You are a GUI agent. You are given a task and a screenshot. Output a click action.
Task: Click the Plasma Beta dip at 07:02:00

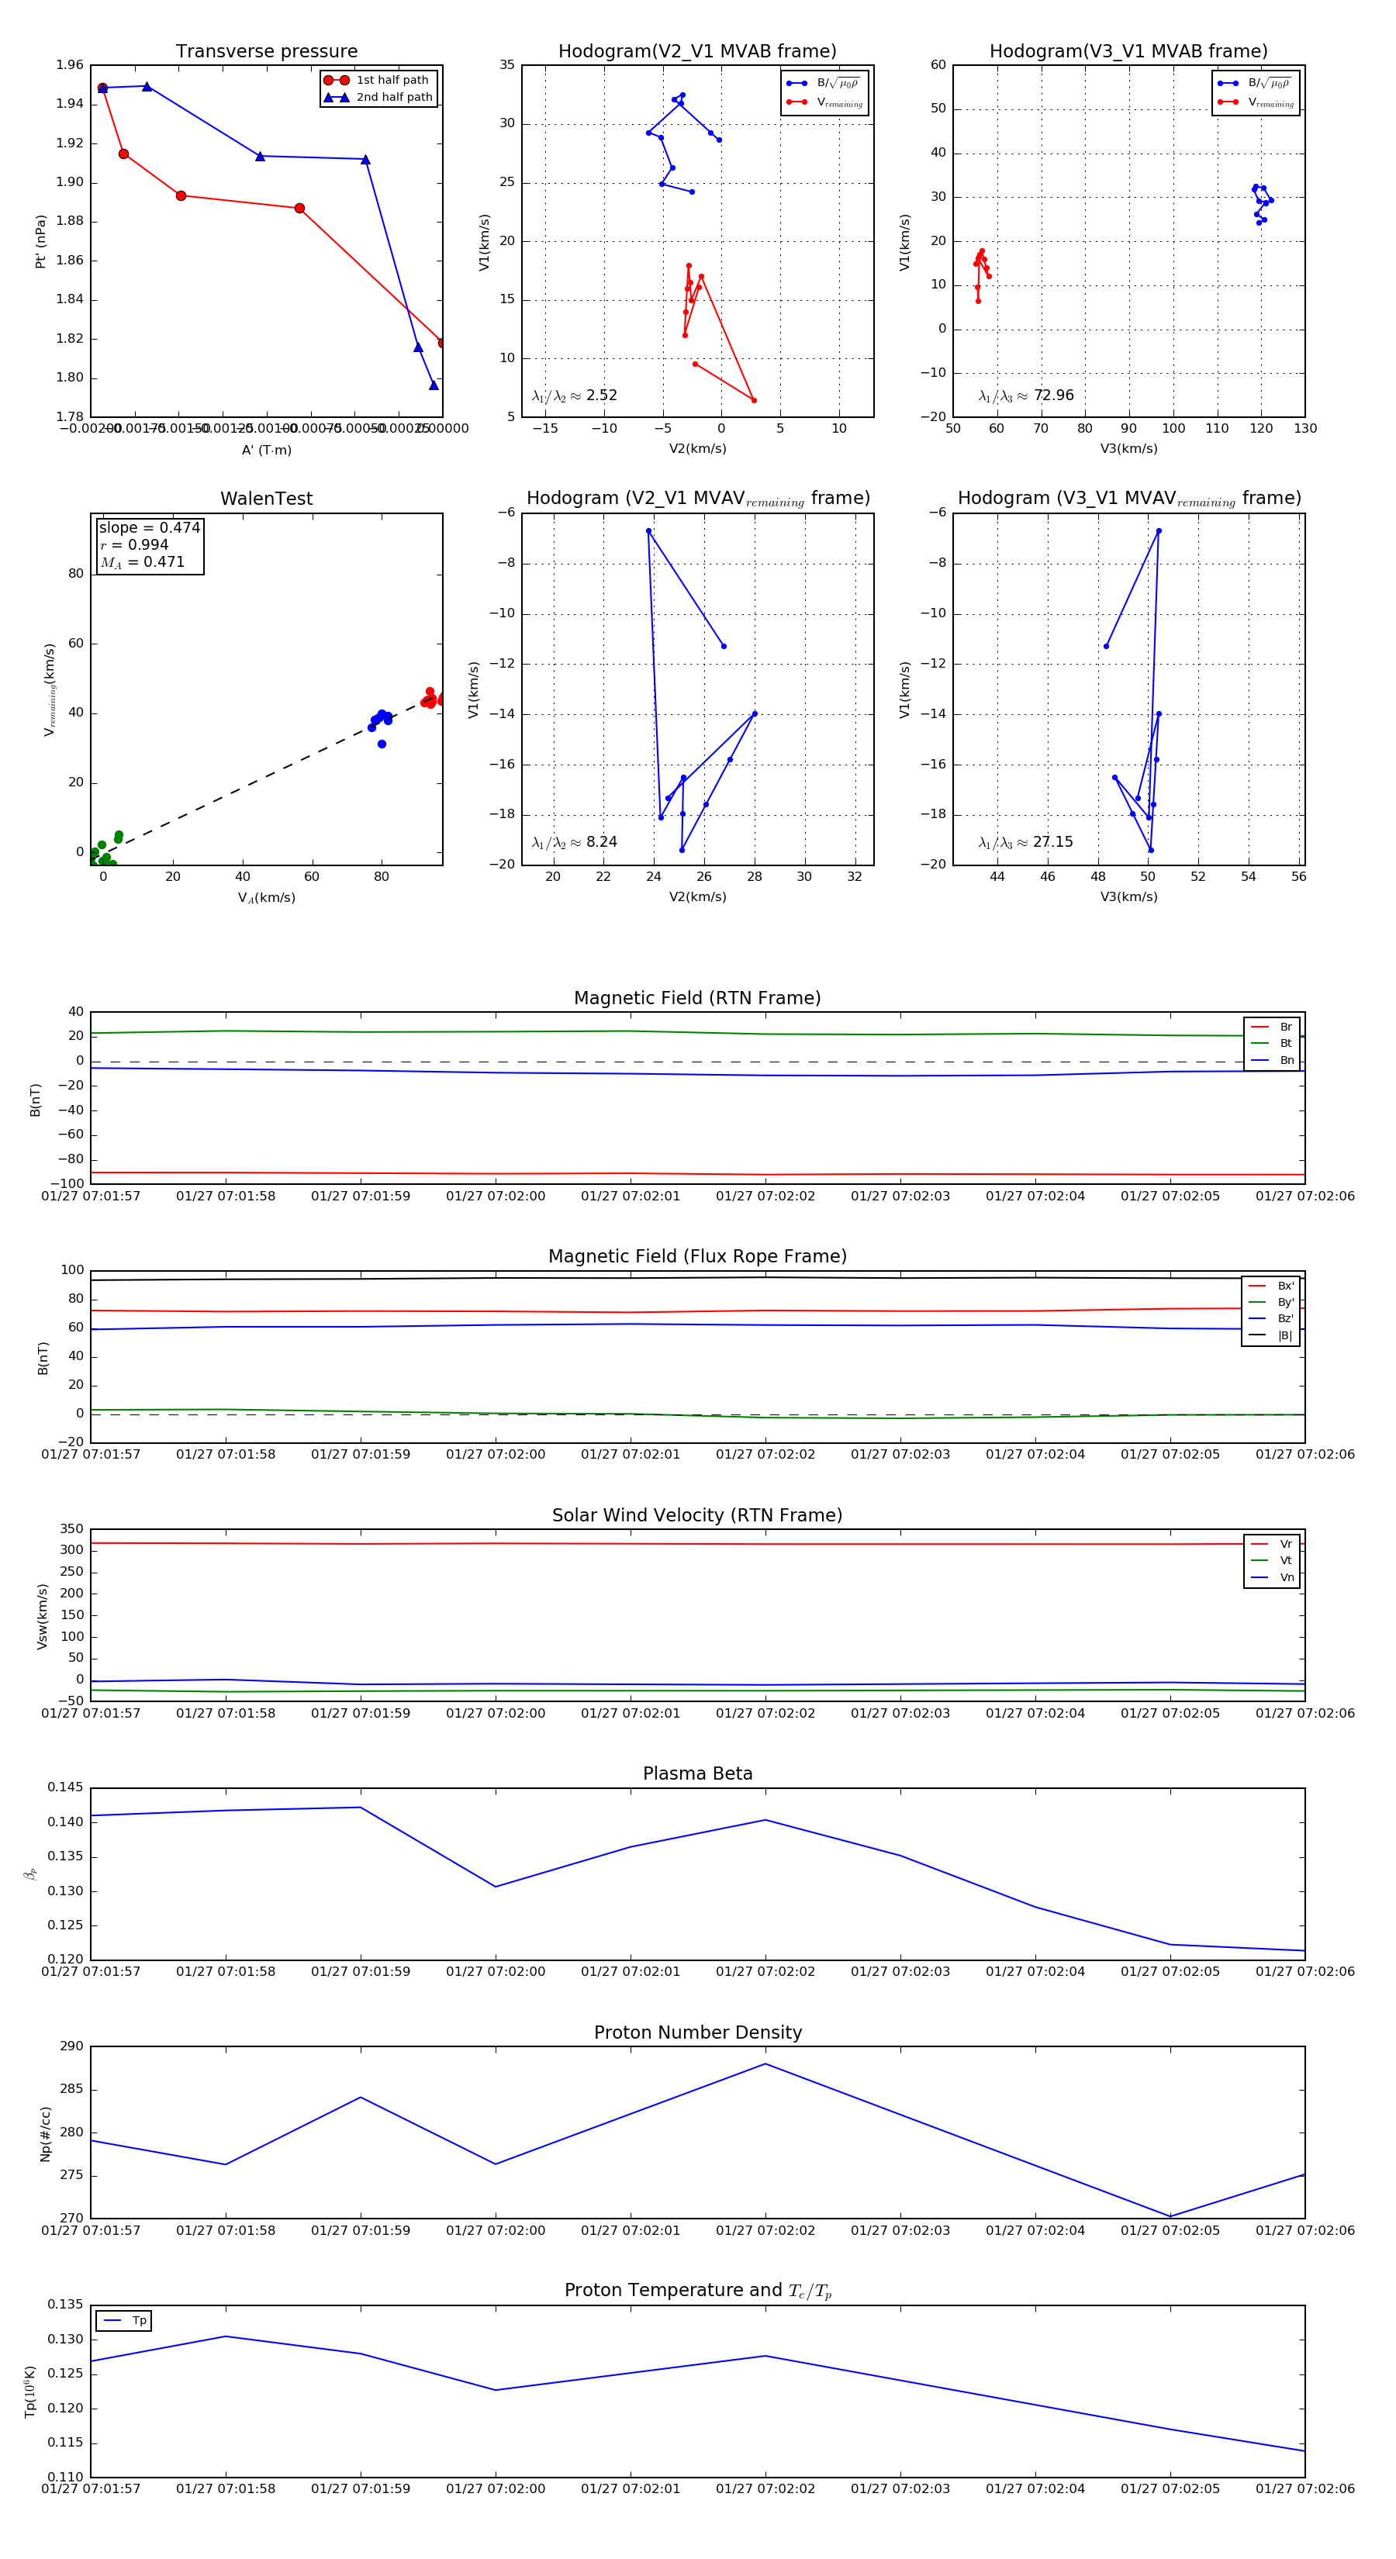tap(496, 1887)
